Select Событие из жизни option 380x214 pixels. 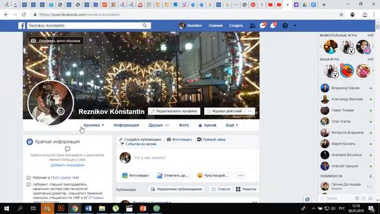pos(138,144)
